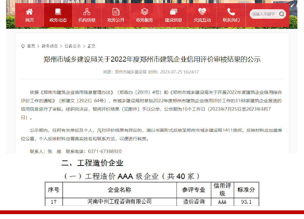Click 正文 at the breadcrumb end
This screenshot has height=219, width=304.
click(x=91, y=46)
